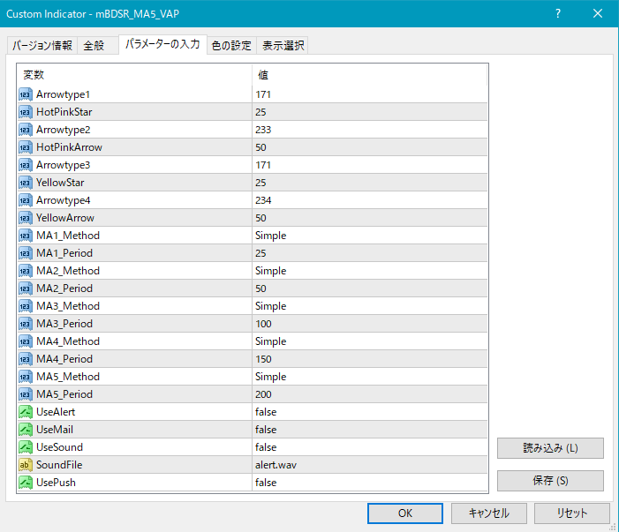
Task: Click the icon beside MA4_Period
Action: (x=26, y=359)
